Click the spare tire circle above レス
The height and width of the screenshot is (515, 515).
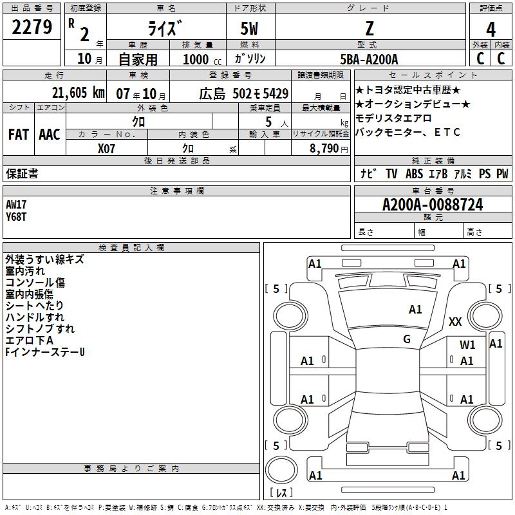coord(281,471)
